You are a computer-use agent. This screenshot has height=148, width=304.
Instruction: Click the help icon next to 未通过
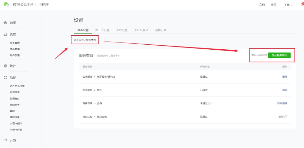(210, 103)
